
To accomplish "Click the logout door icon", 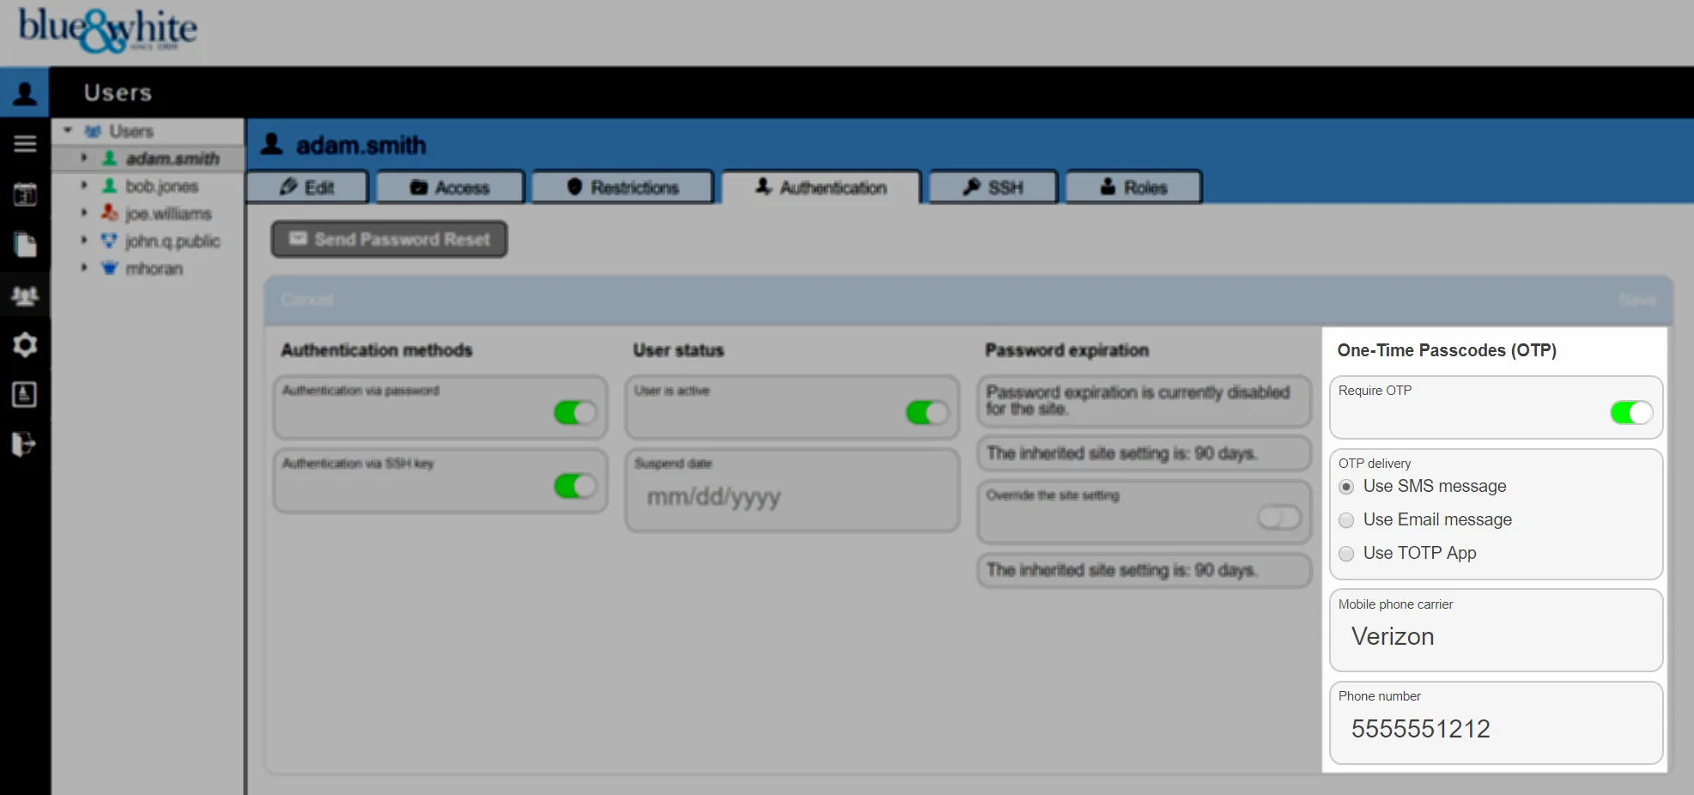I will [x=25, y=444].
